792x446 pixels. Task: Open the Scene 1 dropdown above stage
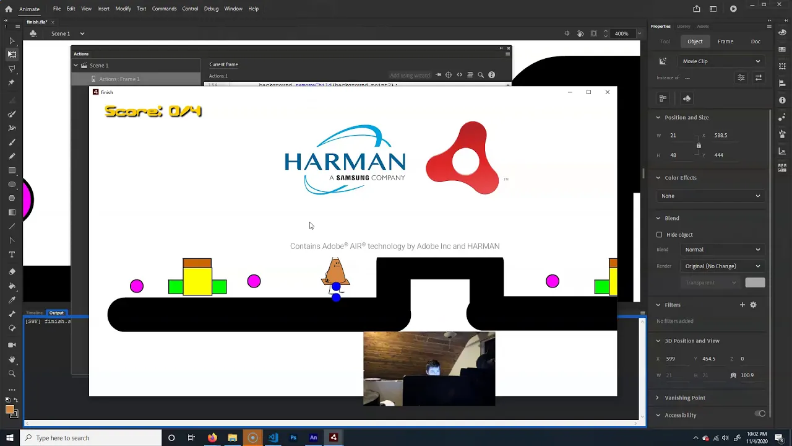(x=82, y=33)
